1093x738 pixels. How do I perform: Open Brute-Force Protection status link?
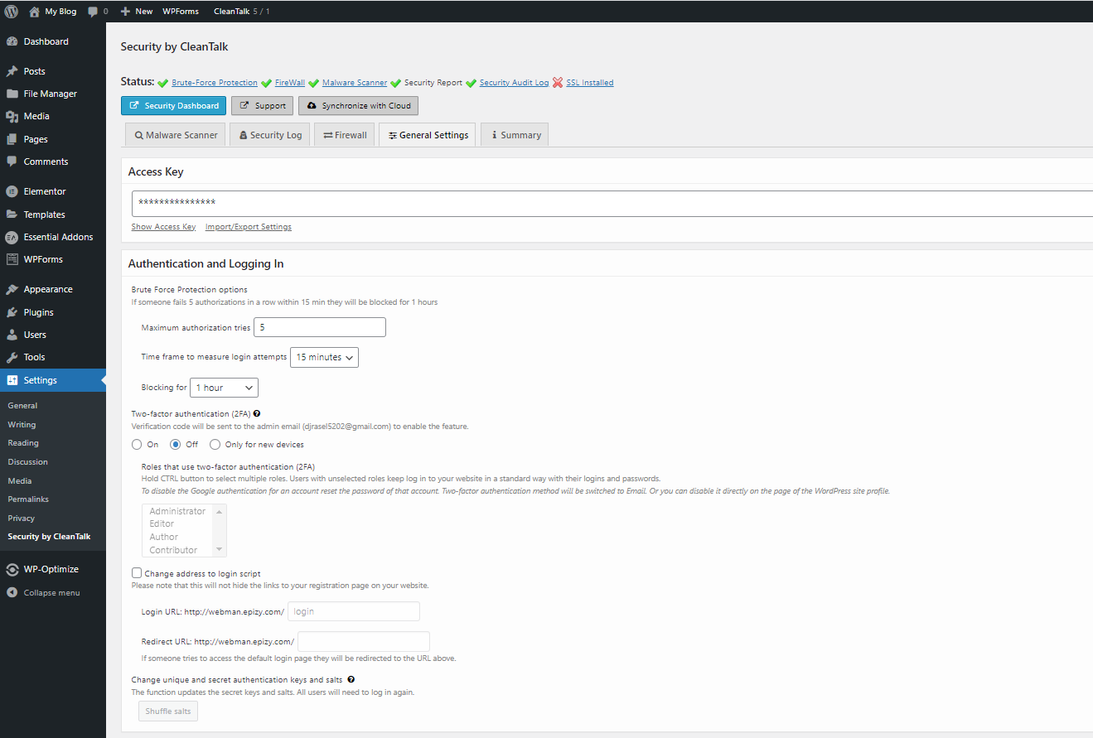215,83
